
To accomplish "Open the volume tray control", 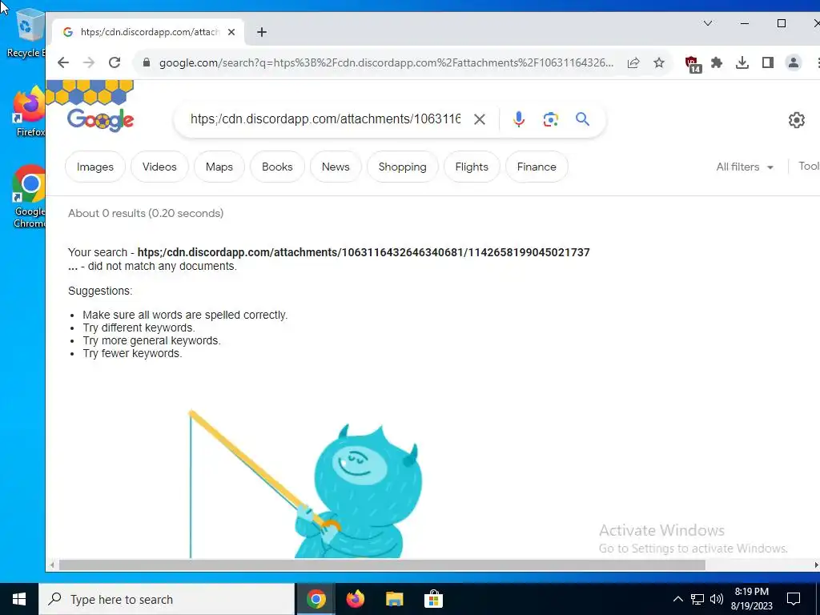I will pos(717,599).
